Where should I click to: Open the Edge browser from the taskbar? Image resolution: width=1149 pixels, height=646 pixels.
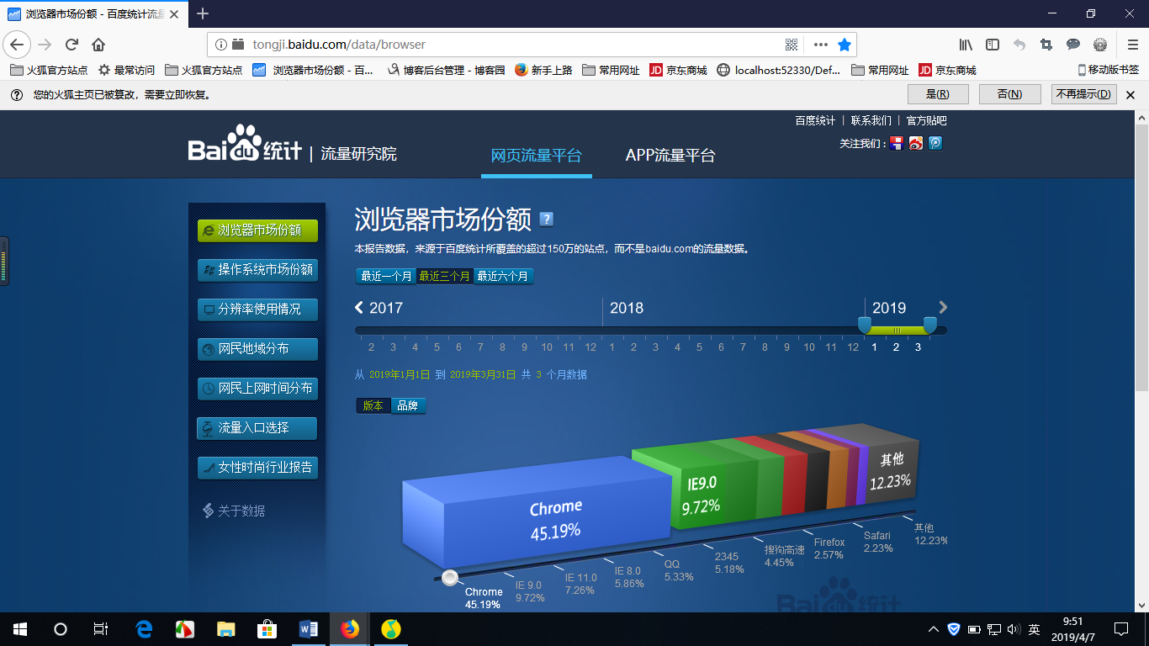click(x=144, y=628)
